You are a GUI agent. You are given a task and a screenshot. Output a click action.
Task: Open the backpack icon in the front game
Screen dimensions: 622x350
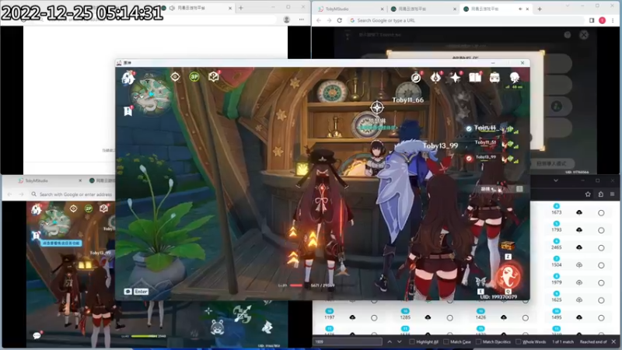point(494,77)
